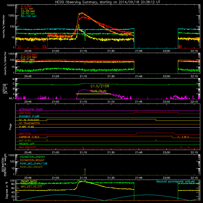Click the 0.3-0.8 MeV legend label

29,57
